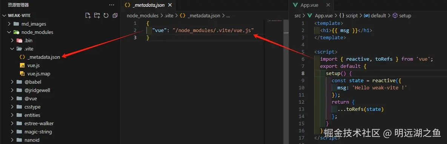Expand the magic-string folder

tap(12, 132)
